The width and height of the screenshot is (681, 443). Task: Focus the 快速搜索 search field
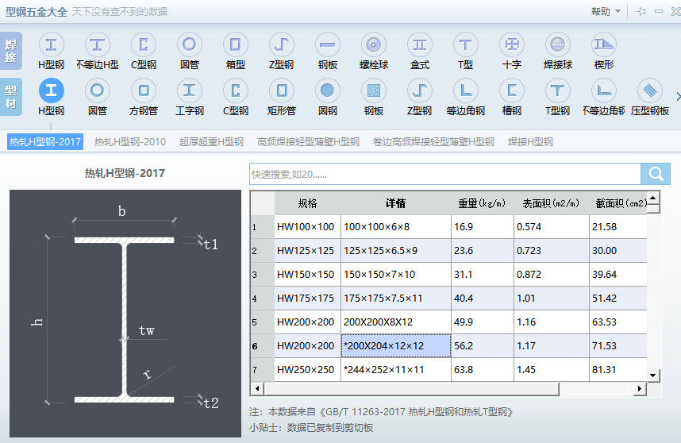(x=445, y=174)
